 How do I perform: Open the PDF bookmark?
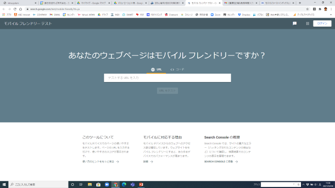(x=140, y=15)
